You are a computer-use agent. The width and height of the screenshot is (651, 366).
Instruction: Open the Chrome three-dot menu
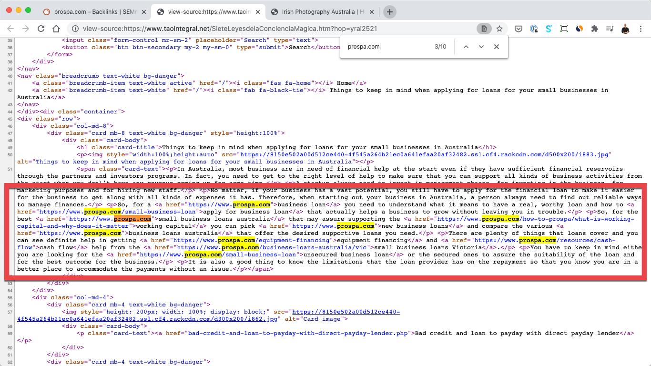(641, 29)
